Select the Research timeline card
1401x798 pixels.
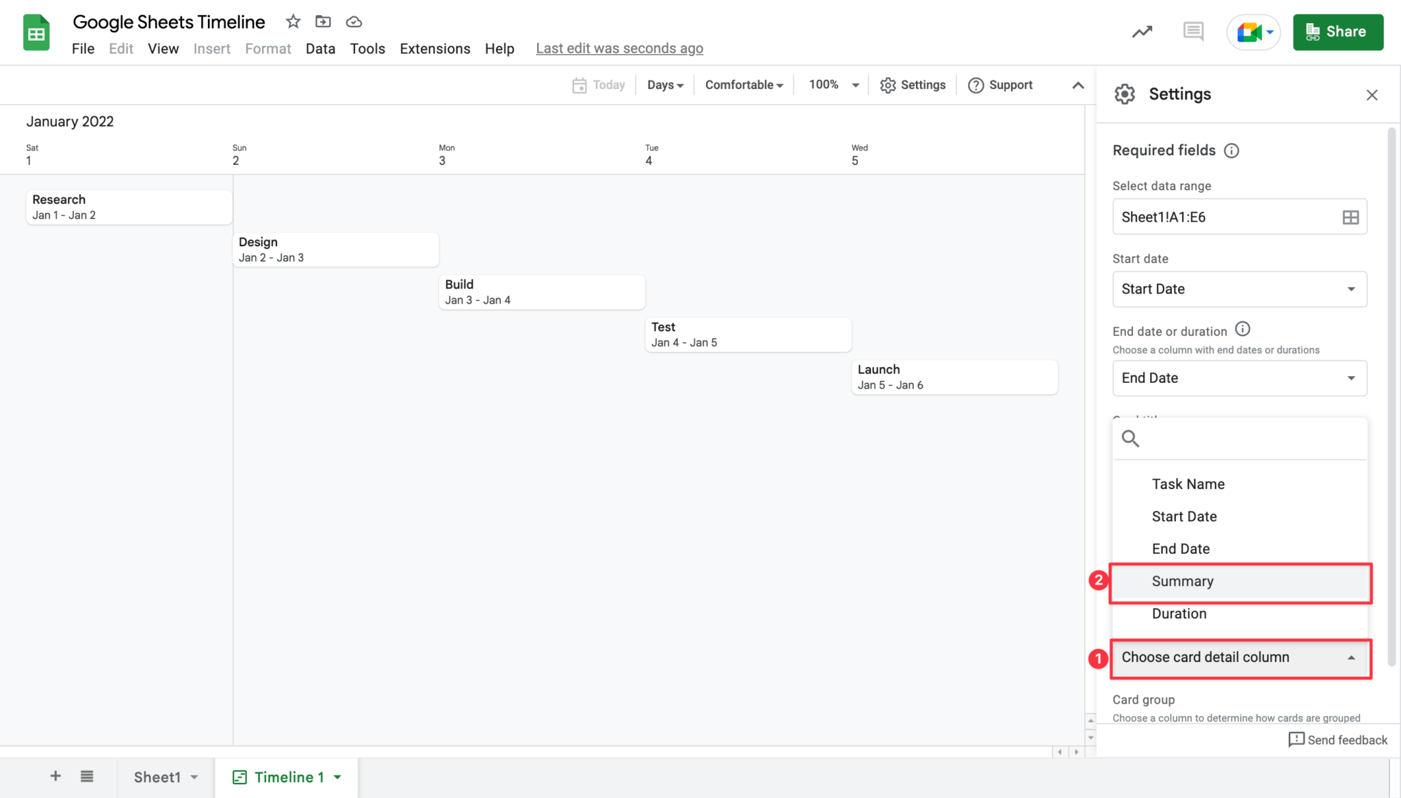point(129,207)
